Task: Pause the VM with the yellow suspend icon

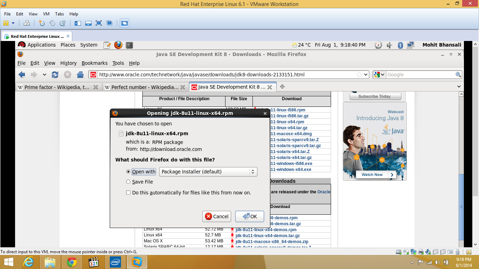Action: (6, 23)
